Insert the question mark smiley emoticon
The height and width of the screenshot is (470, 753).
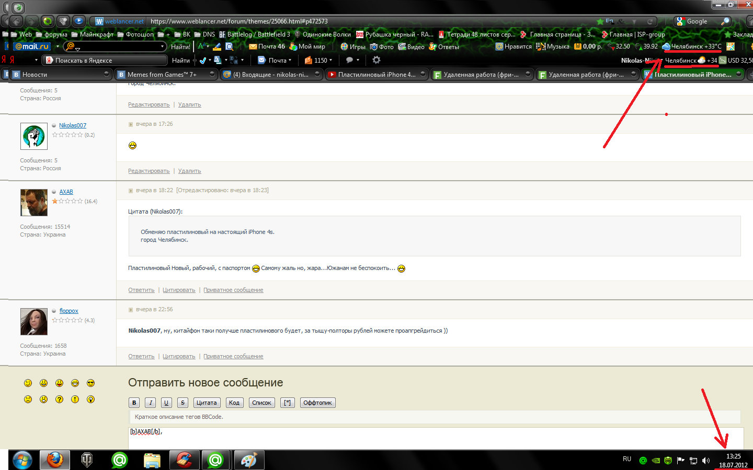point(59,399)
